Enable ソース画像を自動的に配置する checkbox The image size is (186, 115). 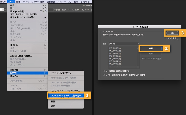coord(104,71)
